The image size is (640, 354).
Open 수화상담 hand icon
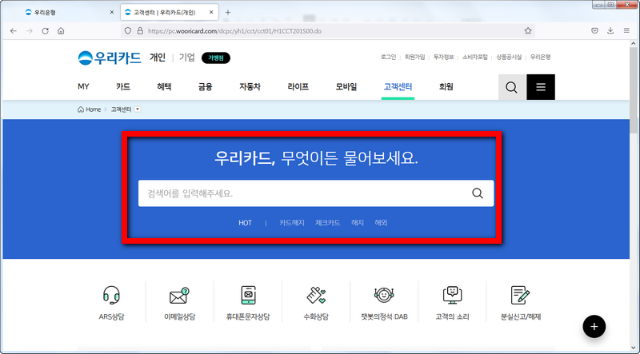[x=316, y=294]
